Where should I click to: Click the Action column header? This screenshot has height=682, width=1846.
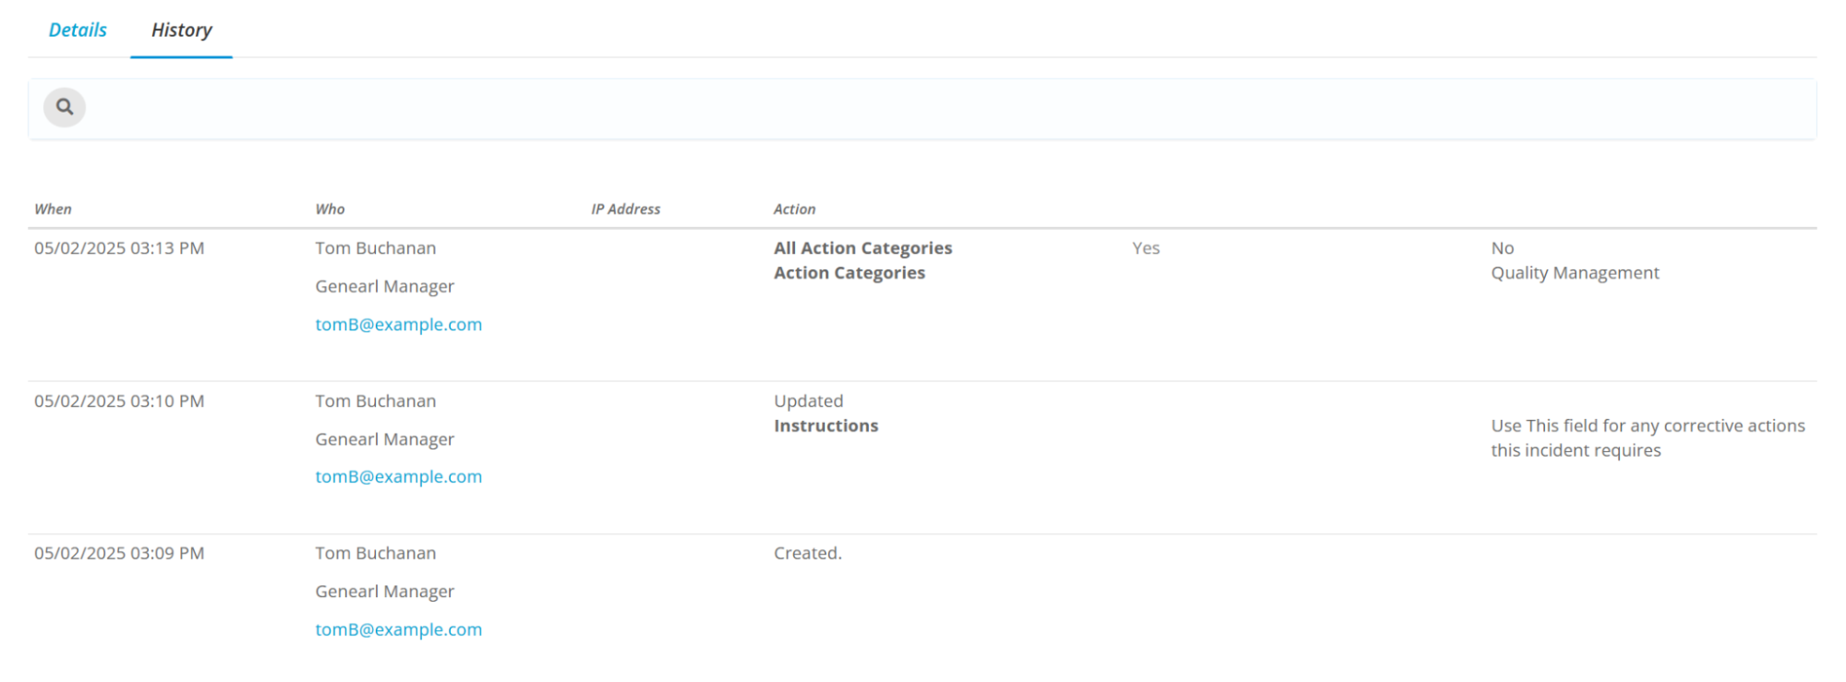(794, 209)
